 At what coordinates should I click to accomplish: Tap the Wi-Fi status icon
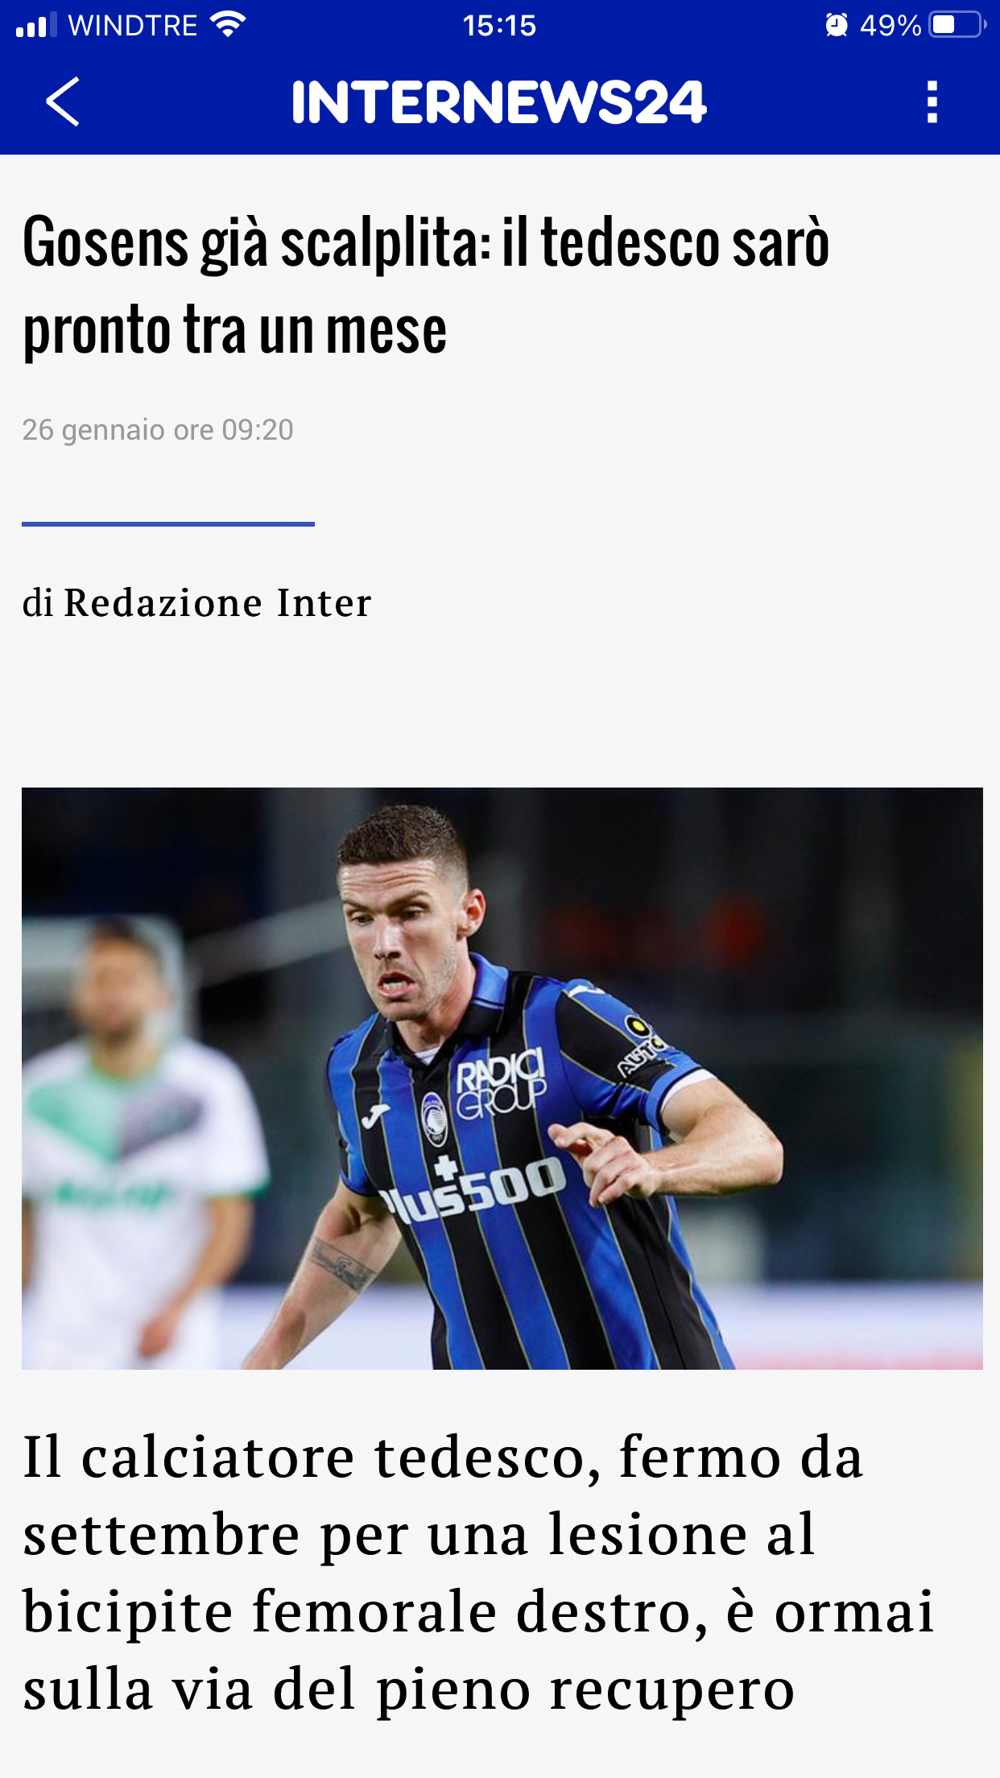tap(228, 25)
